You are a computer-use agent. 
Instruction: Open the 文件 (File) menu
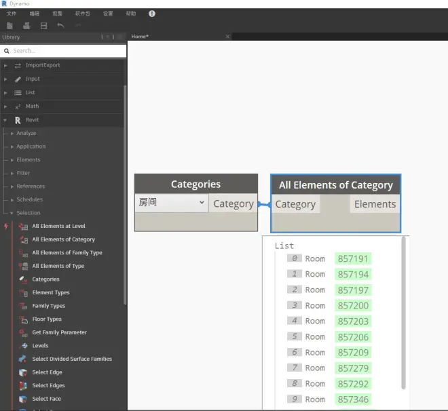click(12, 14)
